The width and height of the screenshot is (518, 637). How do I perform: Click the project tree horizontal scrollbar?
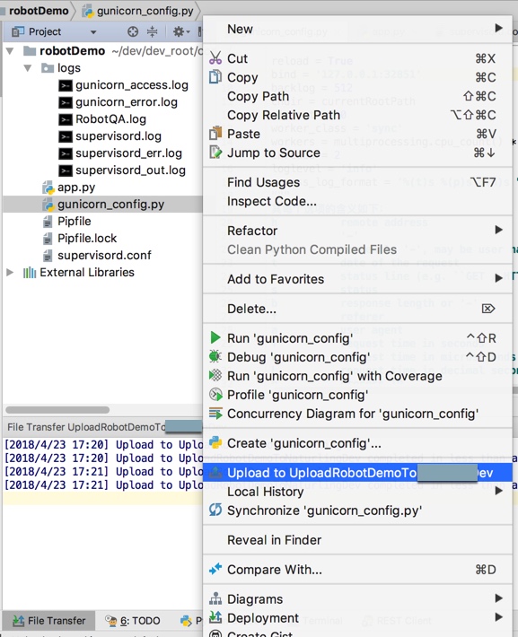(x=57, y=409)
